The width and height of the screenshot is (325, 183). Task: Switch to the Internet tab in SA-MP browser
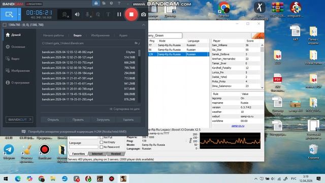[x=97, y=154]
